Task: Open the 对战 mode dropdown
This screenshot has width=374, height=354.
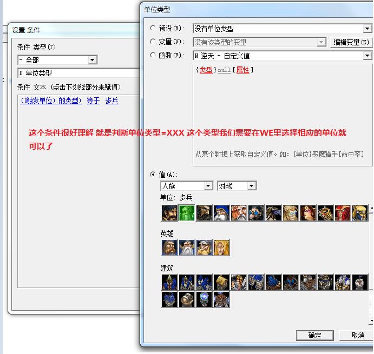Action: tap(251, 186)
